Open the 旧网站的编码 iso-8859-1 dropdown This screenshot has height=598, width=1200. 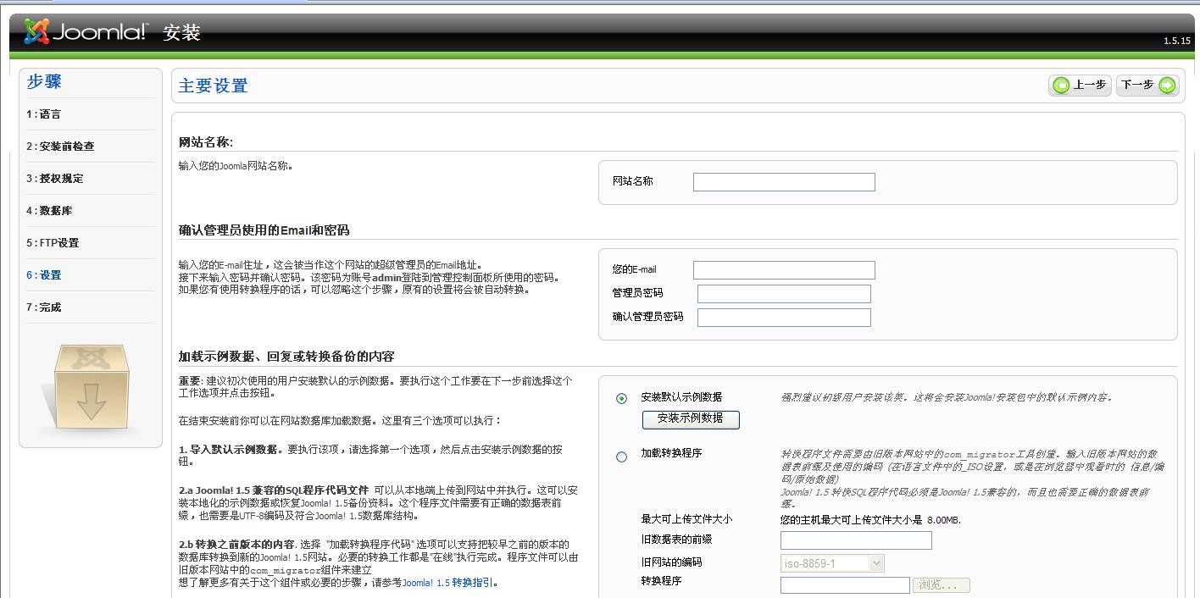832,563
